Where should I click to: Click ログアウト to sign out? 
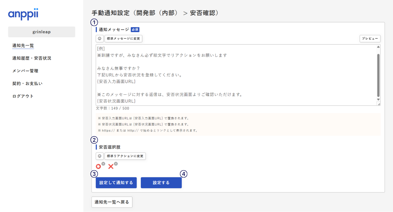(x=23, y=96)
